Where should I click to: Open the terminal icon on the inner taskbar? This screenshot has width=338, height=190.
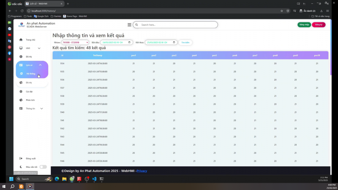pos(101,179)
